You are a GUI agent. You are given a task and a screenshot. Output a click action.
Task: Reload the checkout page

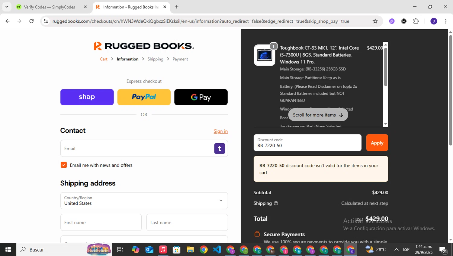(31, 21)
